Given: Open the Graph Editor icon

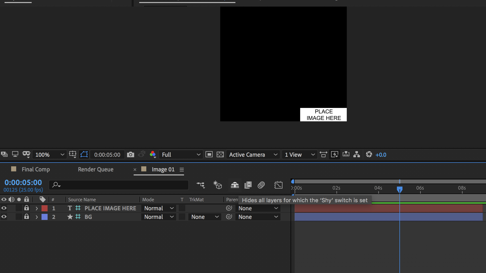Looking at the screenshot, I should pos(278,185).
